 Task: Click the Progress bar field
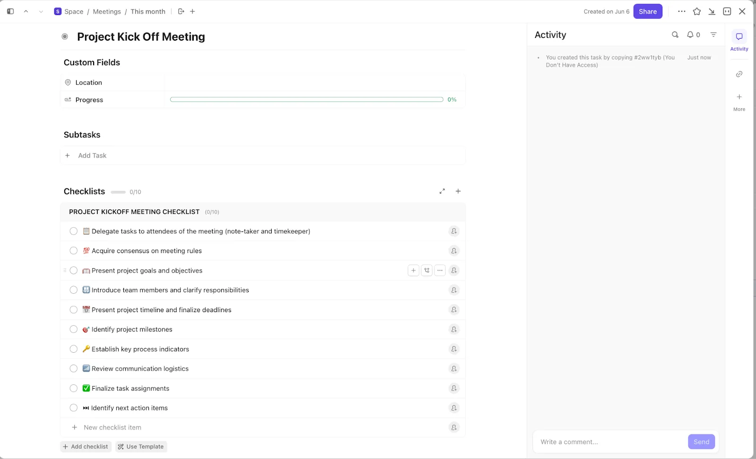coord(307,100)
